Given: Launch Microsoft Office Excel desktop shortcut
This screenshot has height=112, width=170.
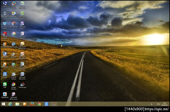Looking at the screenshot, I should click(x=22, y=5).
